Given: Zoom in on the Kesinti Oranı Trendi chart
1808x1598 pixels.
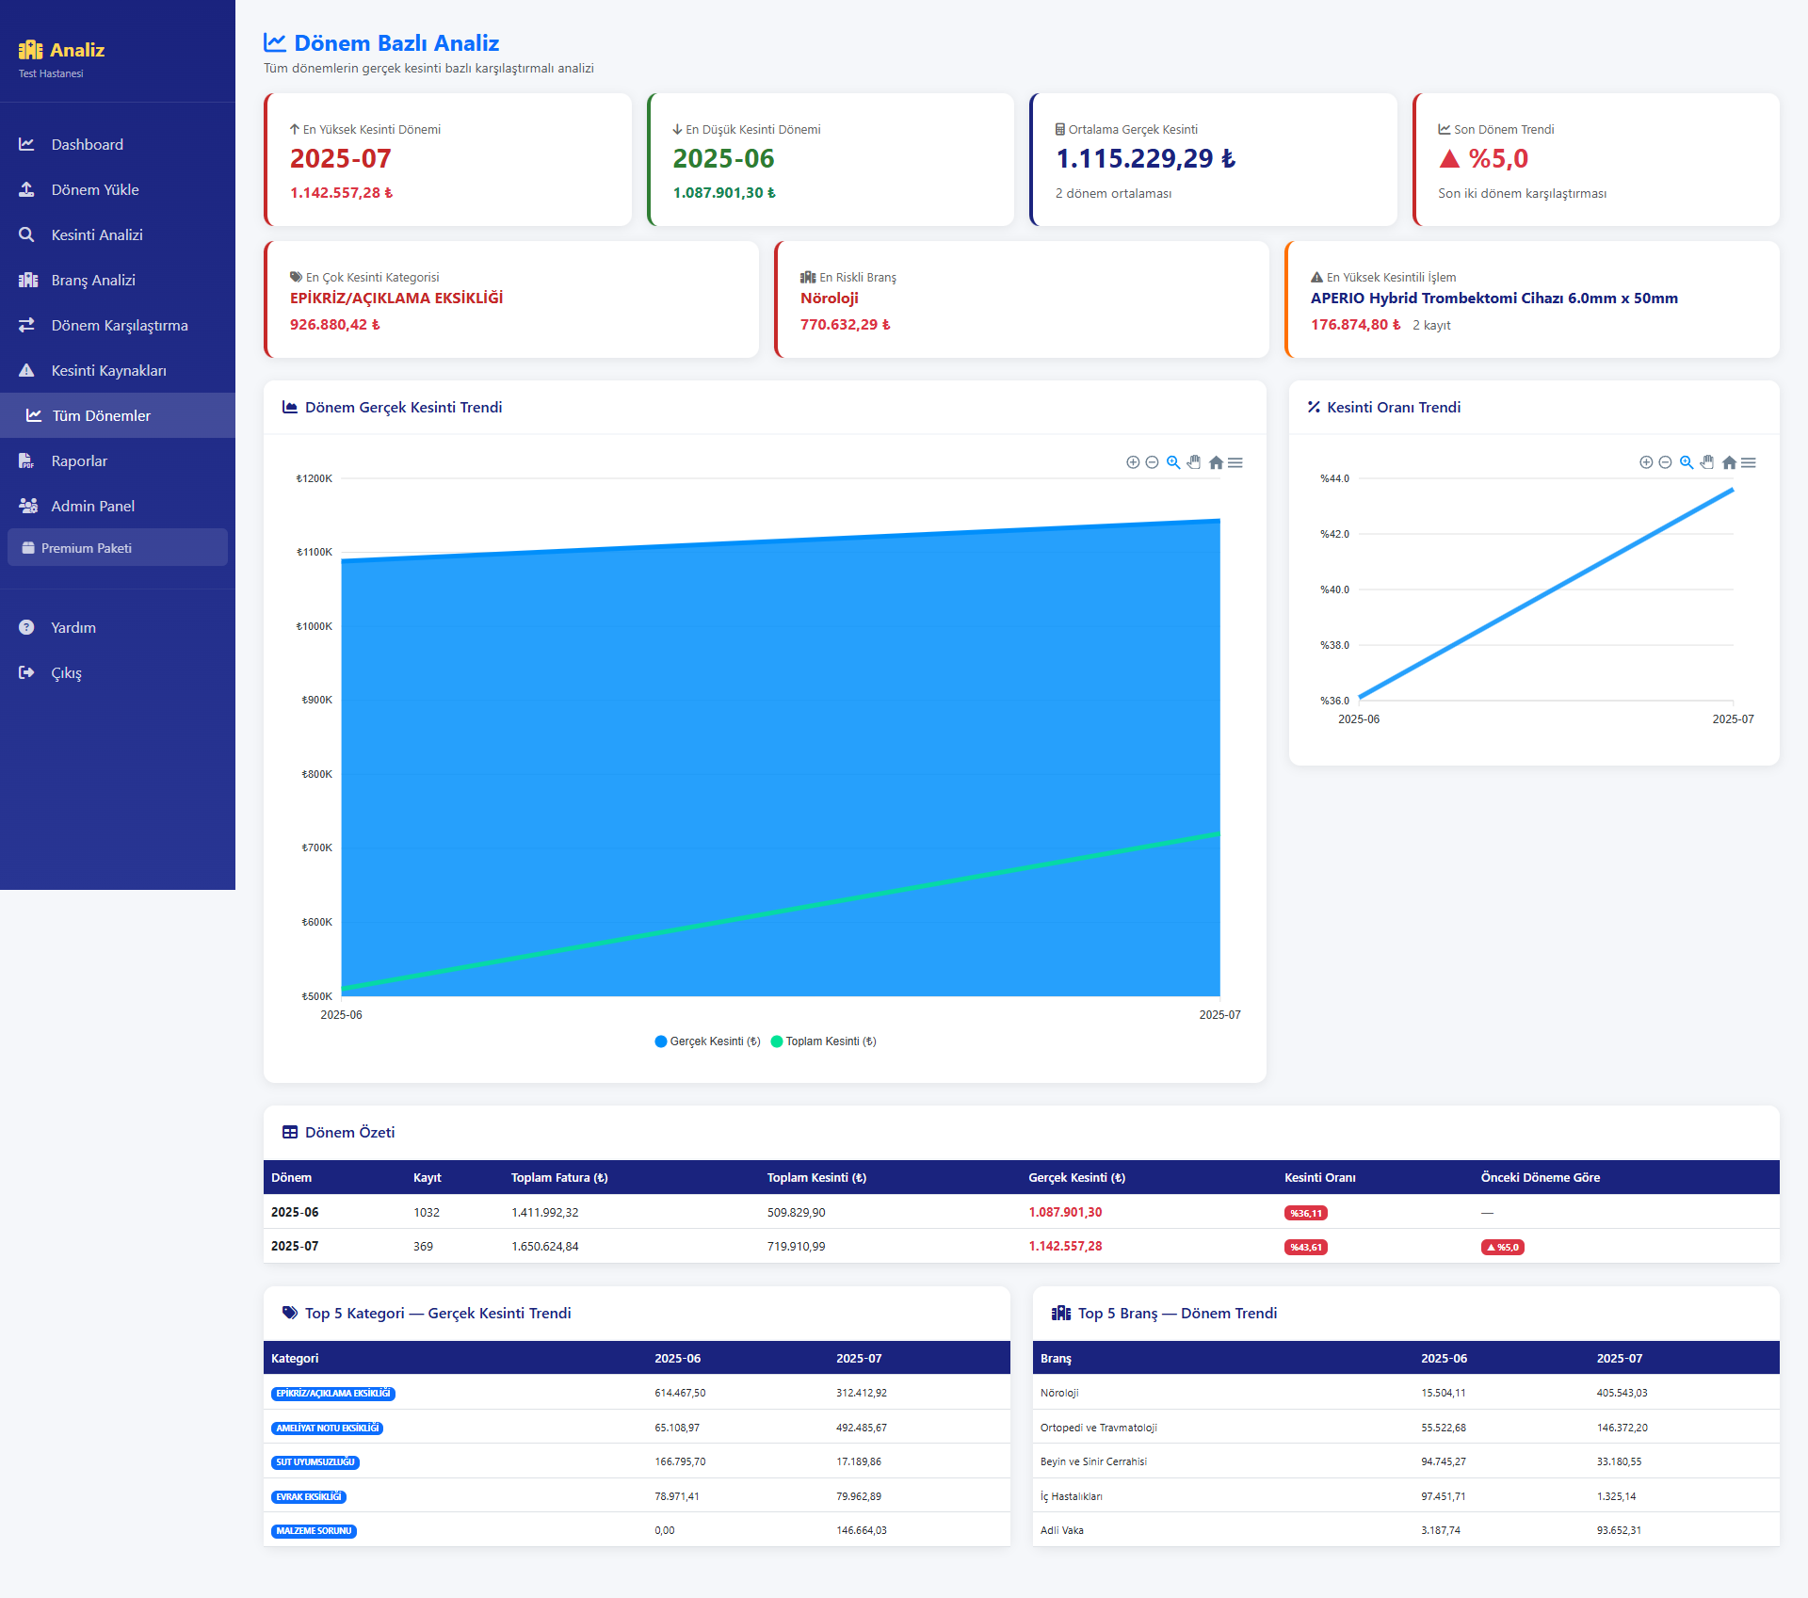Looking at the screenshot, I should (1646, 462).
